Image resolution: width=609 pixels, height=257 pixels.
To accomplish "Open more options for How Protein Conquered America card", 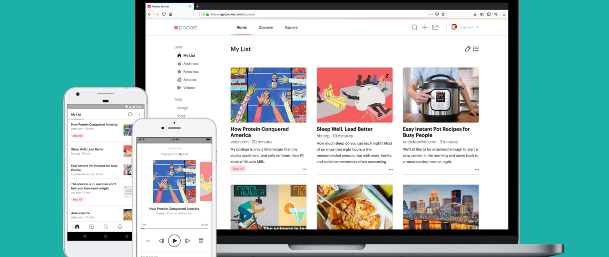I will 304,169.
